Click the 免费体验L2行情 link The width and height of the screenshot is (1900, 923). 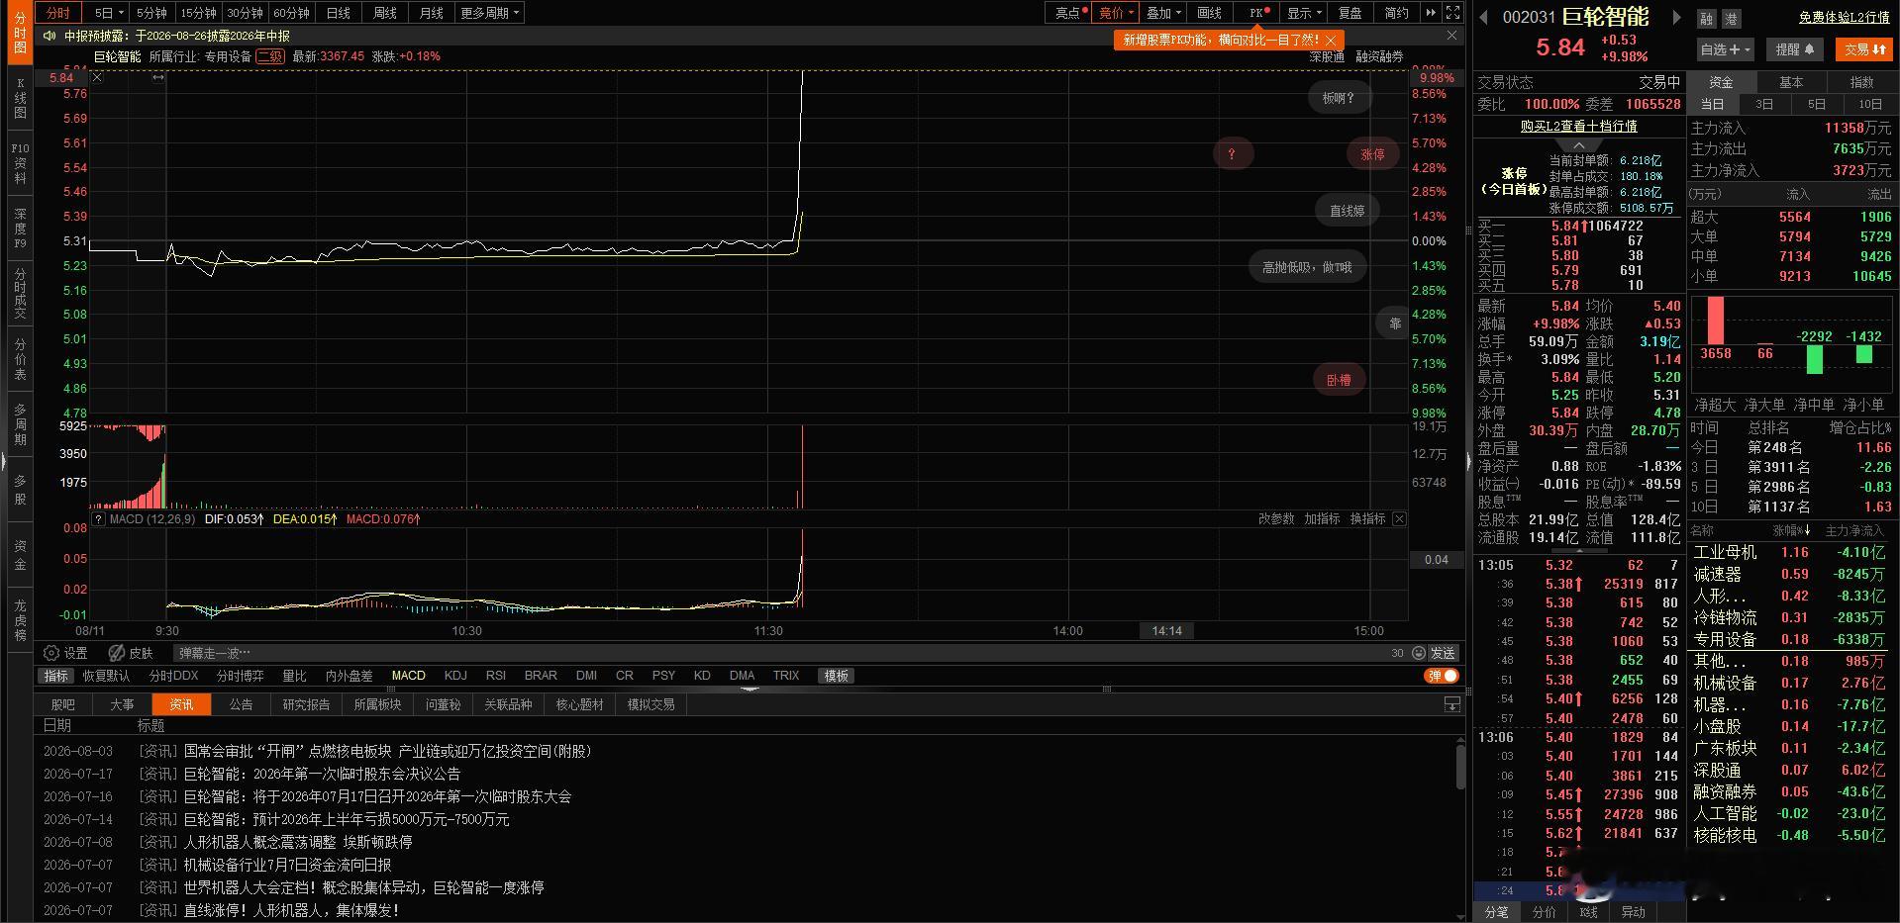(x=1845, y=18)
